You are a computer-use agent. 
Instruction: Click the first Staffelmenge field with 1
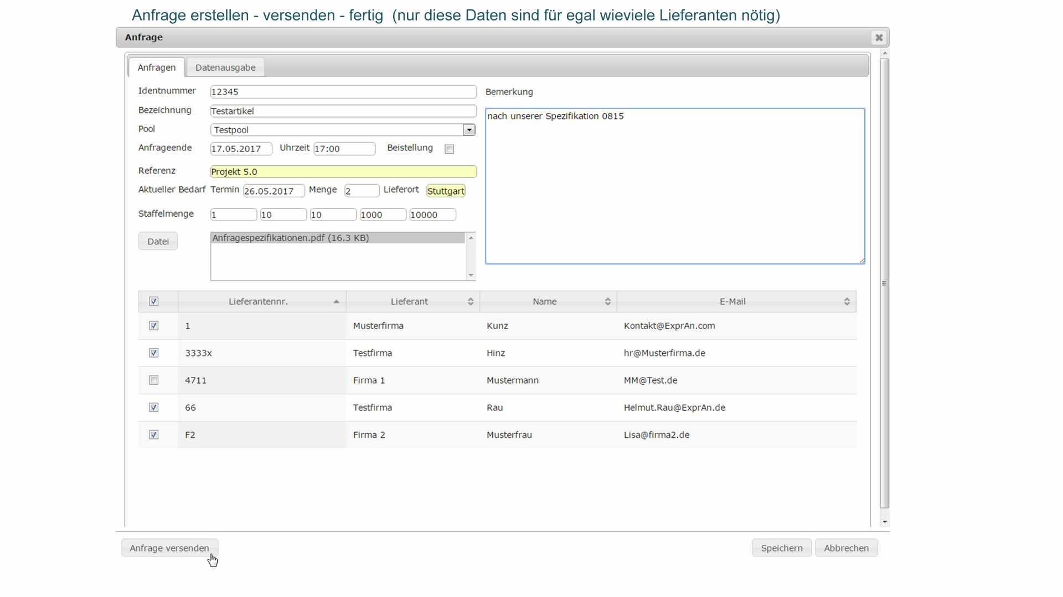point(234,214)
